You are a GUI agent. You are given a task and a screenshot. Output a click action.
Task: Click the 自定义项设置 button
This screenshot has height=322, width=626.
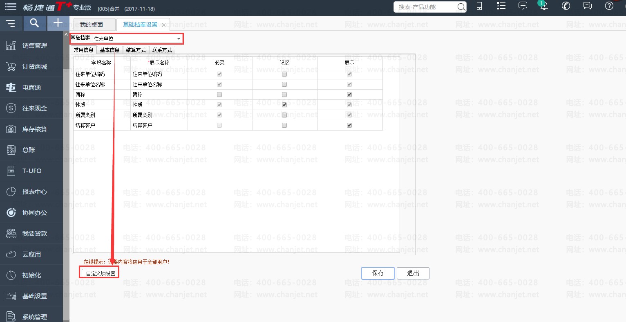coord(101,273)
